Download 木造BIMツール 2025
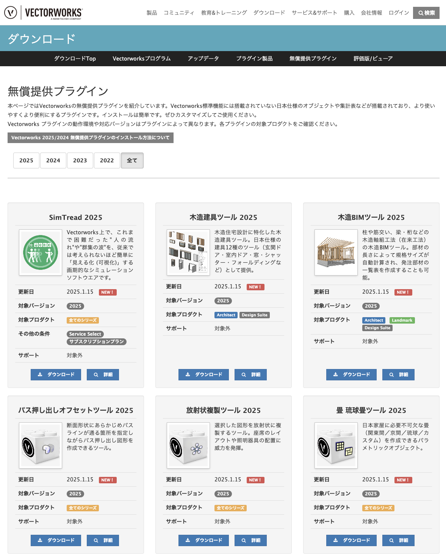The image size is (446, 559). tap(351, 375)
